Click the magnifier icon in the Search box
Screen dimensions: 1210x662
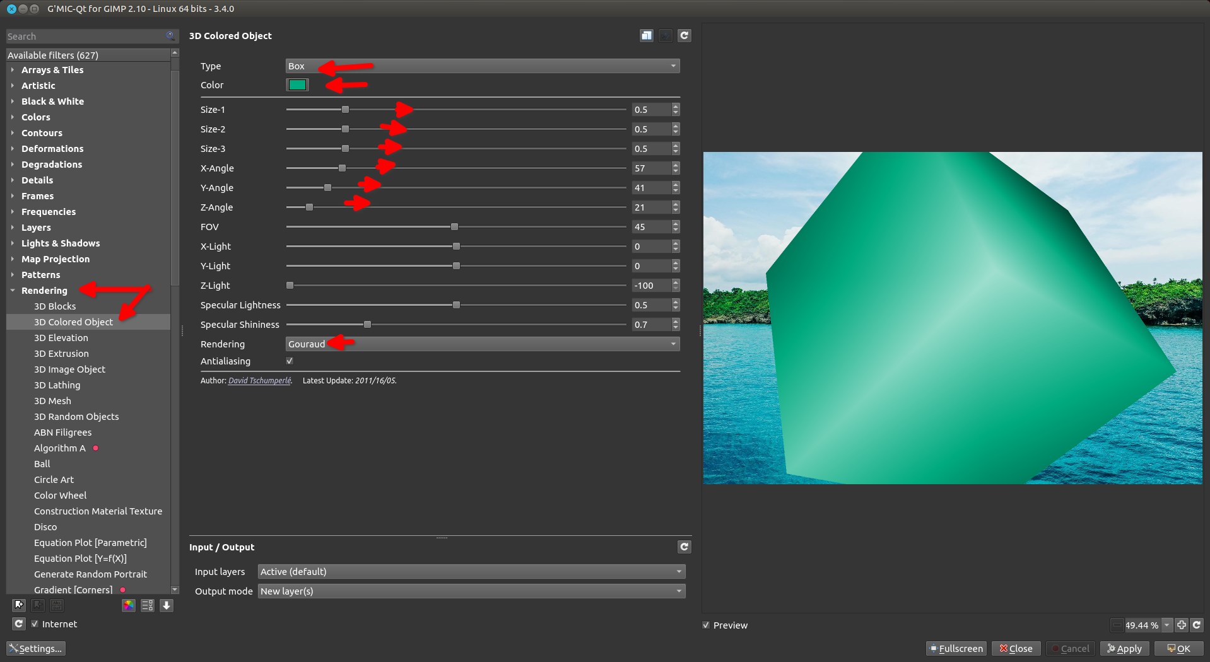point(170,36)
